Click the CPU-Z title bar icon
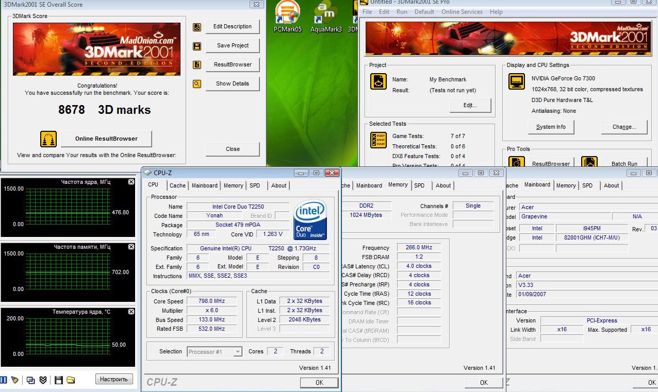658x392 pixels. [x=148, y=173]
